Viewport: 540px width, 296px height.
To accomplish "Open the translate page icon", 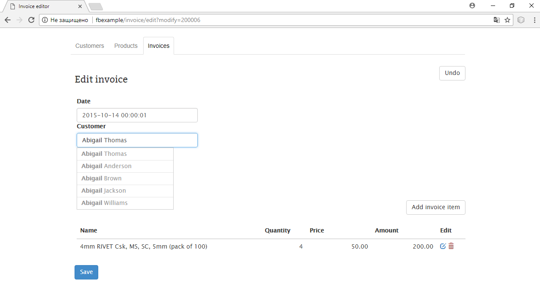I will pyautogui.click(x=496, y=20).
